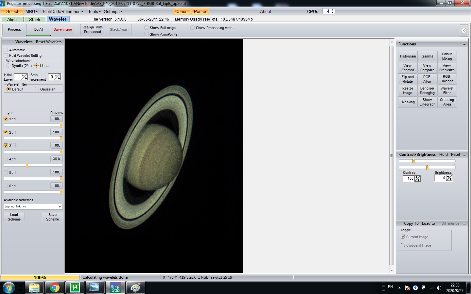Enable the Automatic wavelets checkbox
Image resolution: width=471 pixels, height=294 pixels.
[x=6, y=50]
